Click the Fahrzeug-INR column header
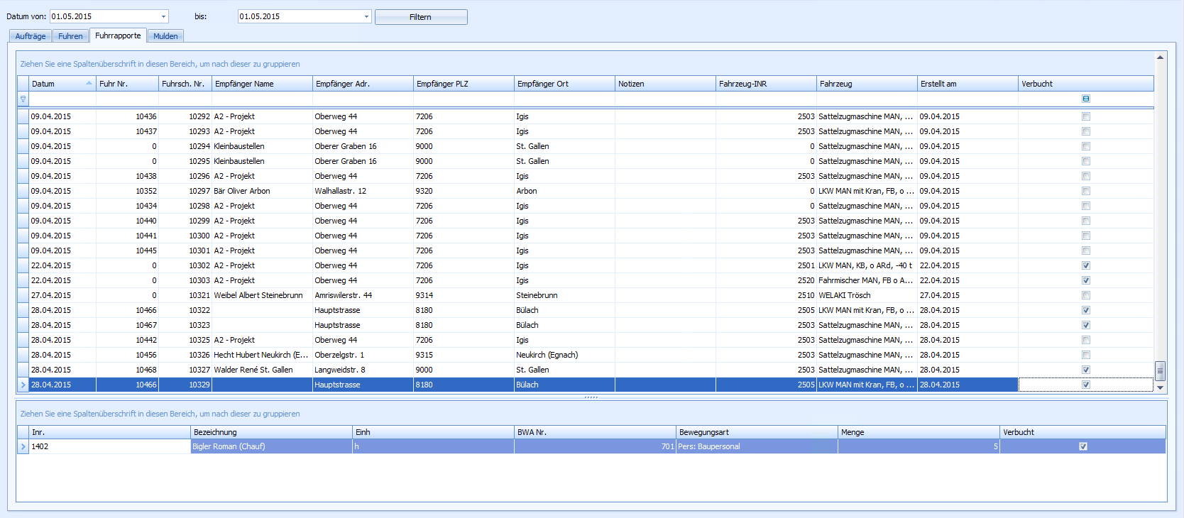Screen dimensions: 1184x518 pyautogui.click(x=766, y=84)
